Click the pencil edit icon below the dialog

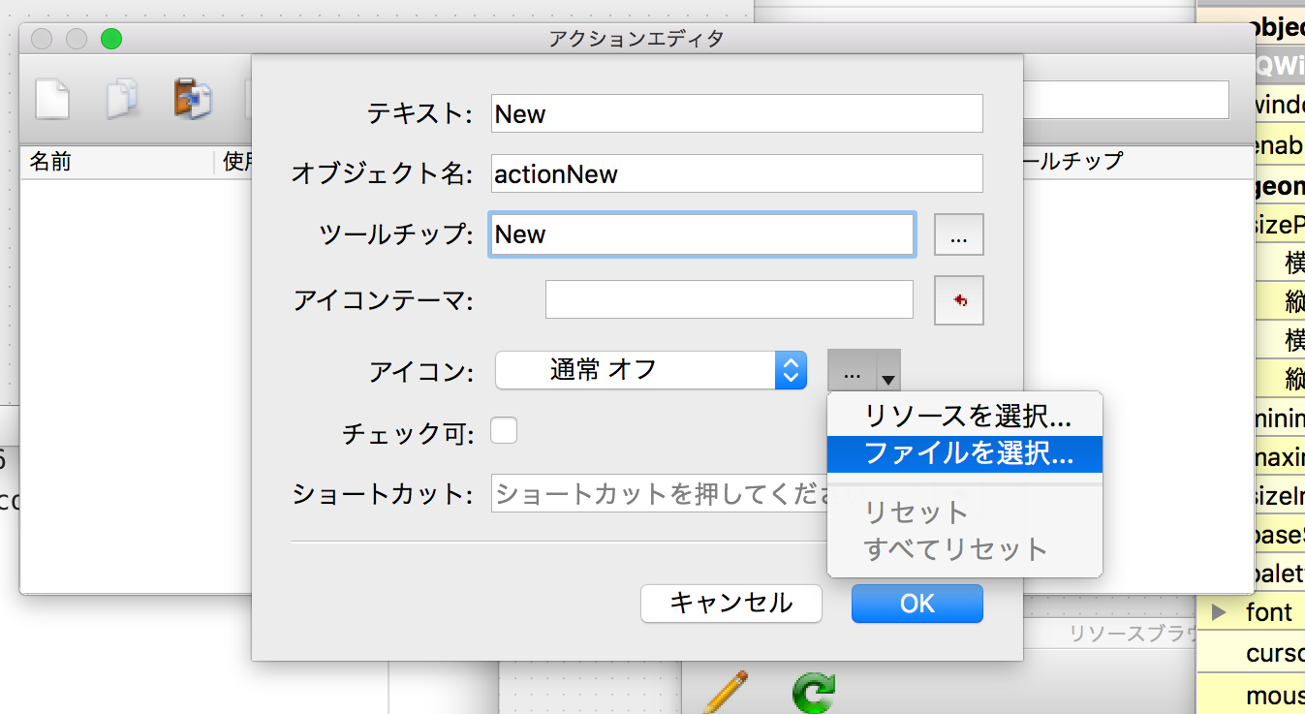[724, 692]
